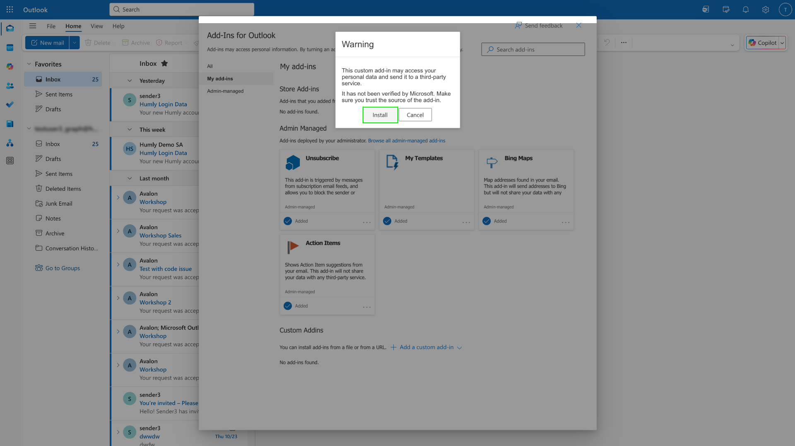Open Humly Demo SA message
Viewport: 795px width, 446px height.
[154, 153]
